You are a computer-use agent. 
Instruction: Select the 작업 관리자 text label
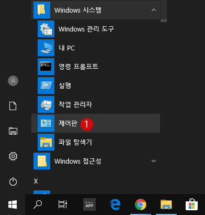[75, 104]
